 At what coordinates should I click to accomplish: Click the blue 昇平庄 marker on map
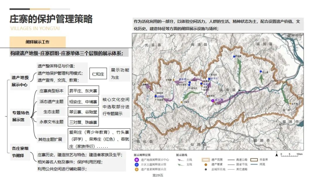pos(209,79)
